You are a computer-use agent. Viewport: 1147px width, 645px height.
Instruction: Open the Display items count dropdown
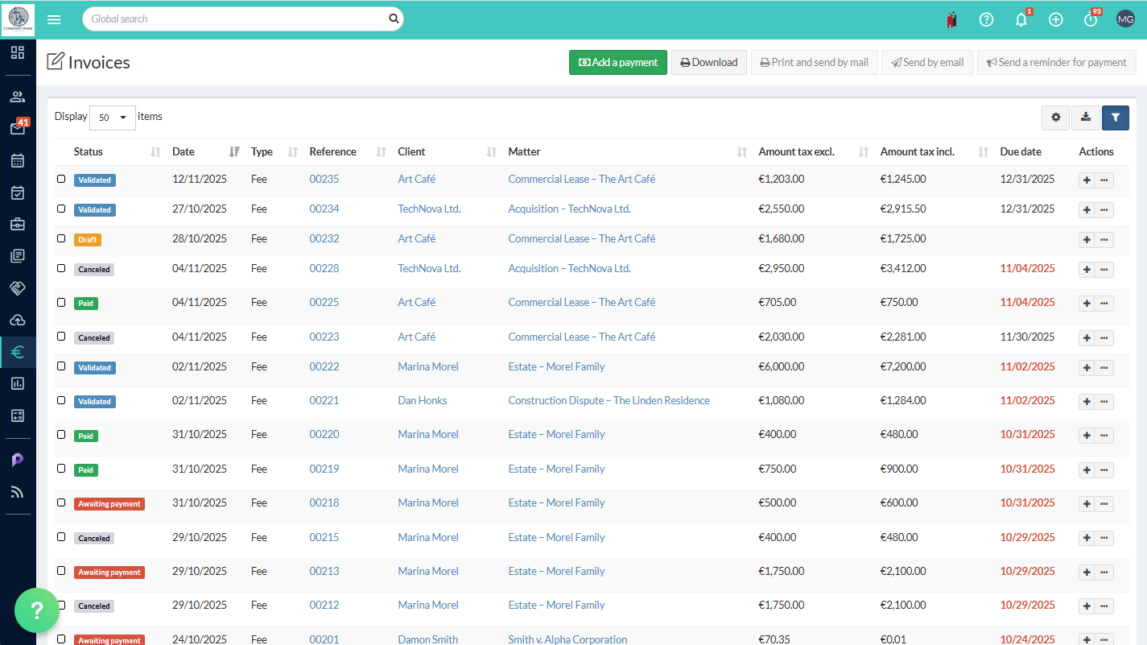pos(112,118)
